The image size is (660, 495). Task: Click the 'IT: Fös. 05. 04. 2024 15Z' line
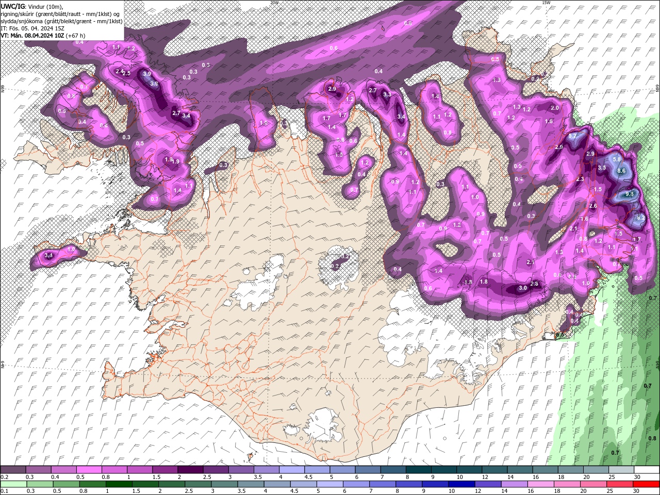[32, 28]
